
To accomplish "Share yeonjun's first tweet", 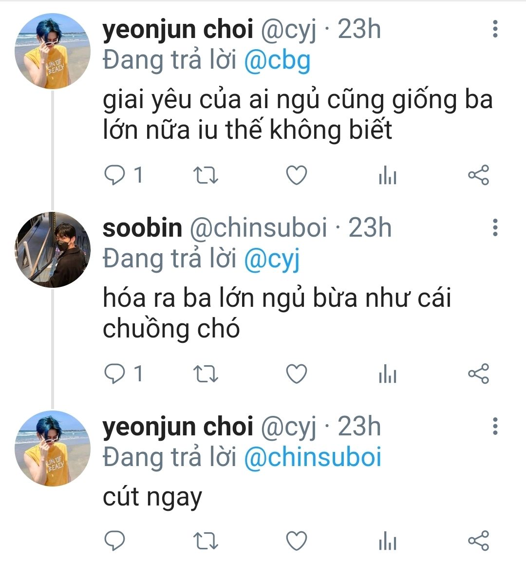I will tap(478, 175).
